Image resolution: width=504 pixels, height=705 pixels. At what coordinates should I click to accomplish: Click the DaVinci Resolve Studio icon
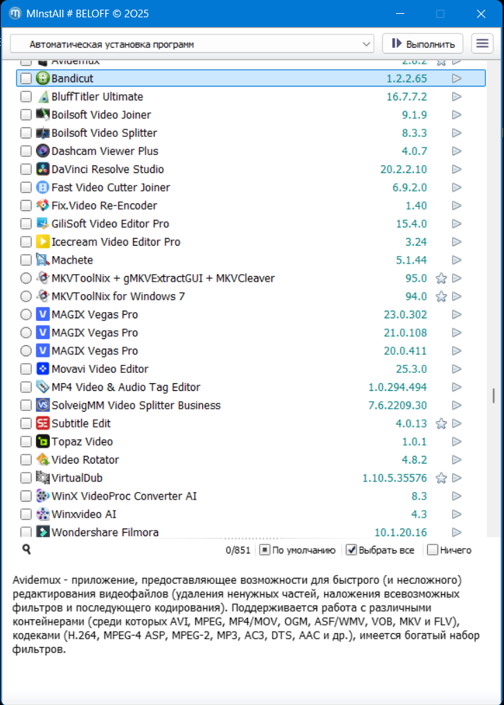pos(43,170)
